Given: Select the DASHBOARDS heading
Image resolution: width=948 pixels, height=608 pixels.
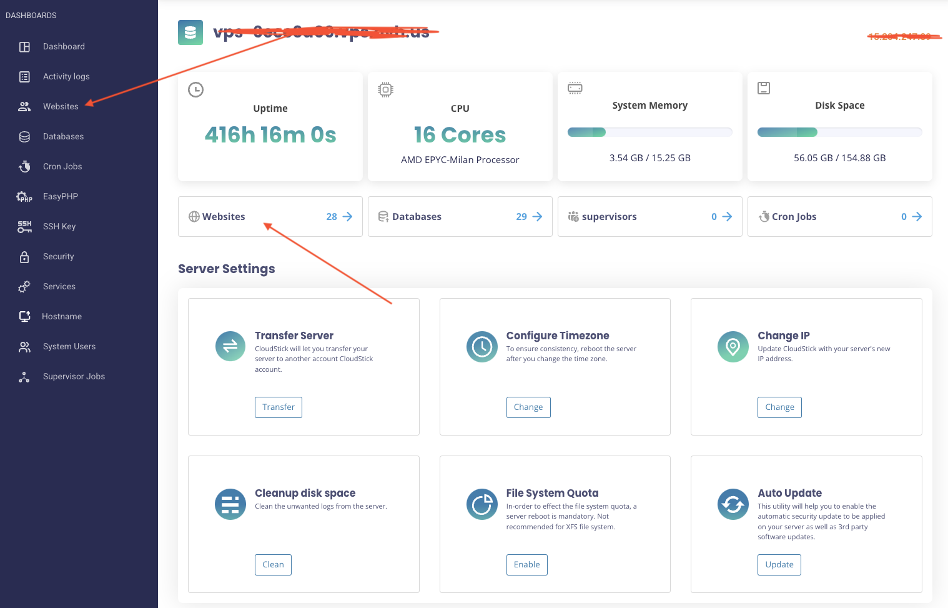Looking at the screenshot, I should 31,15.
